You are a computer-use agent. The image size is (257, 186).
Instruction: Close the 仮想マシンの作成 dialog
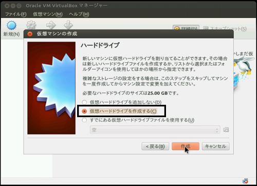(x=30, y=34)
